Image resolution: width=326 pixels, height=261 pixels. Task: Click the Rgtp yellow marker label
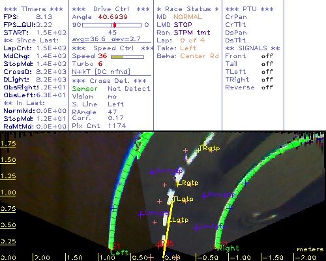point(190,183)
